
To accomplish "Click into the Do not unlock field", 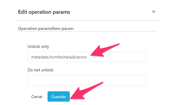I will click(87, 80).
